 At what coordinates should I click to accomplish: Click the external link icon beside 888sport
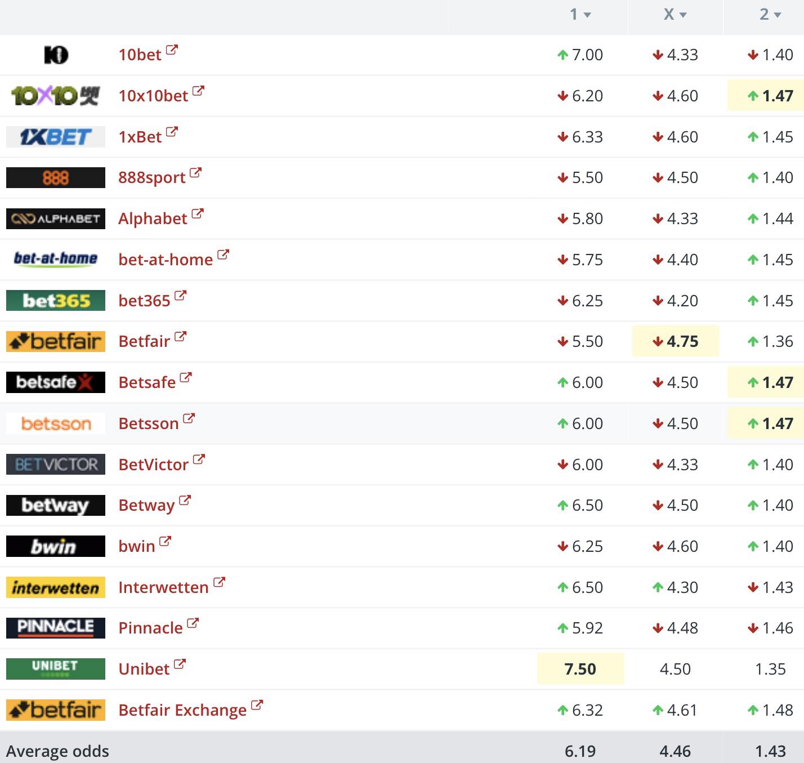pyautogui.click(x=195, y=173)
